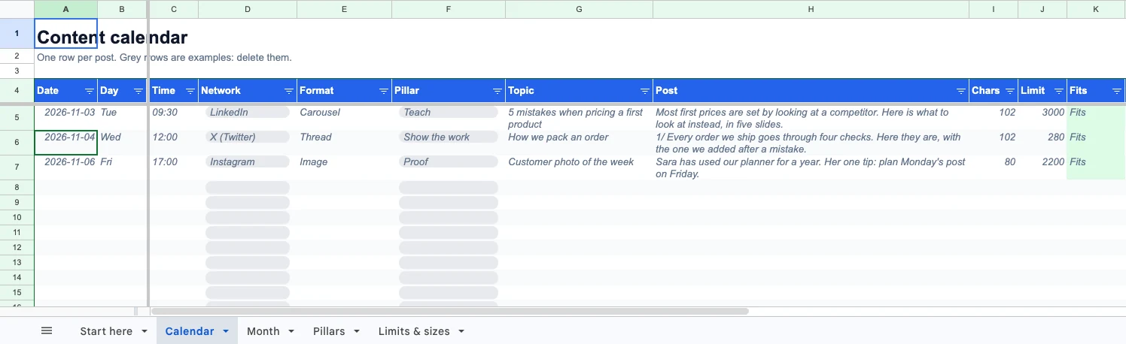Viewport: 1126px width, 344px height.
Task: Open LinkedIn network dropdown chip
Action: pos(248,112)
